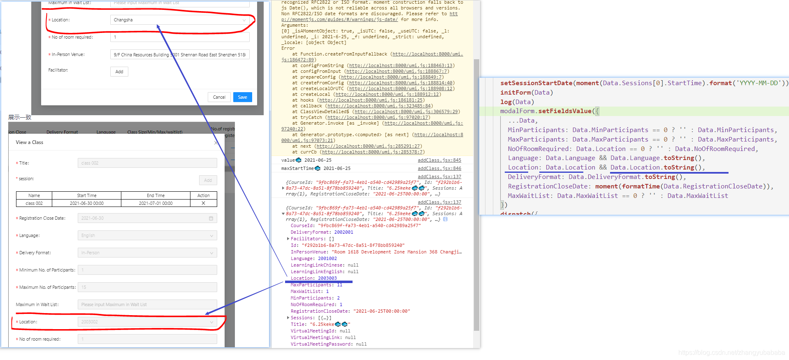Click Registration Close Date field 2021-06-30
Screen dimensions: 789x360
tap(147, 218)
